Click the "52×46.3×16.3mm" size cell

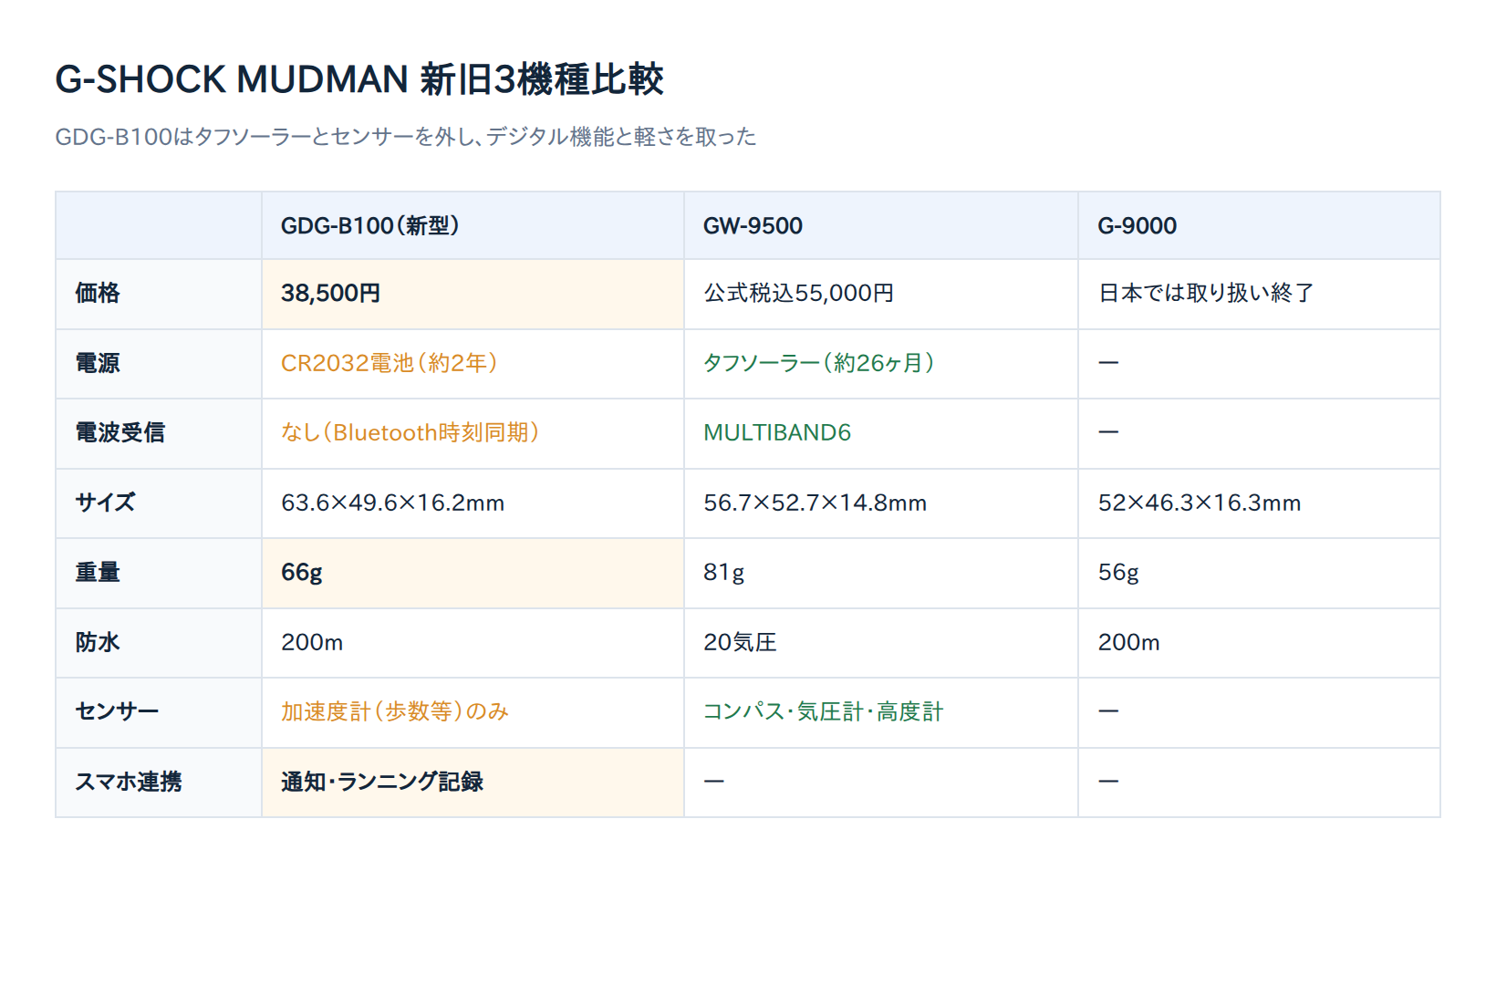coord(1259,503)
